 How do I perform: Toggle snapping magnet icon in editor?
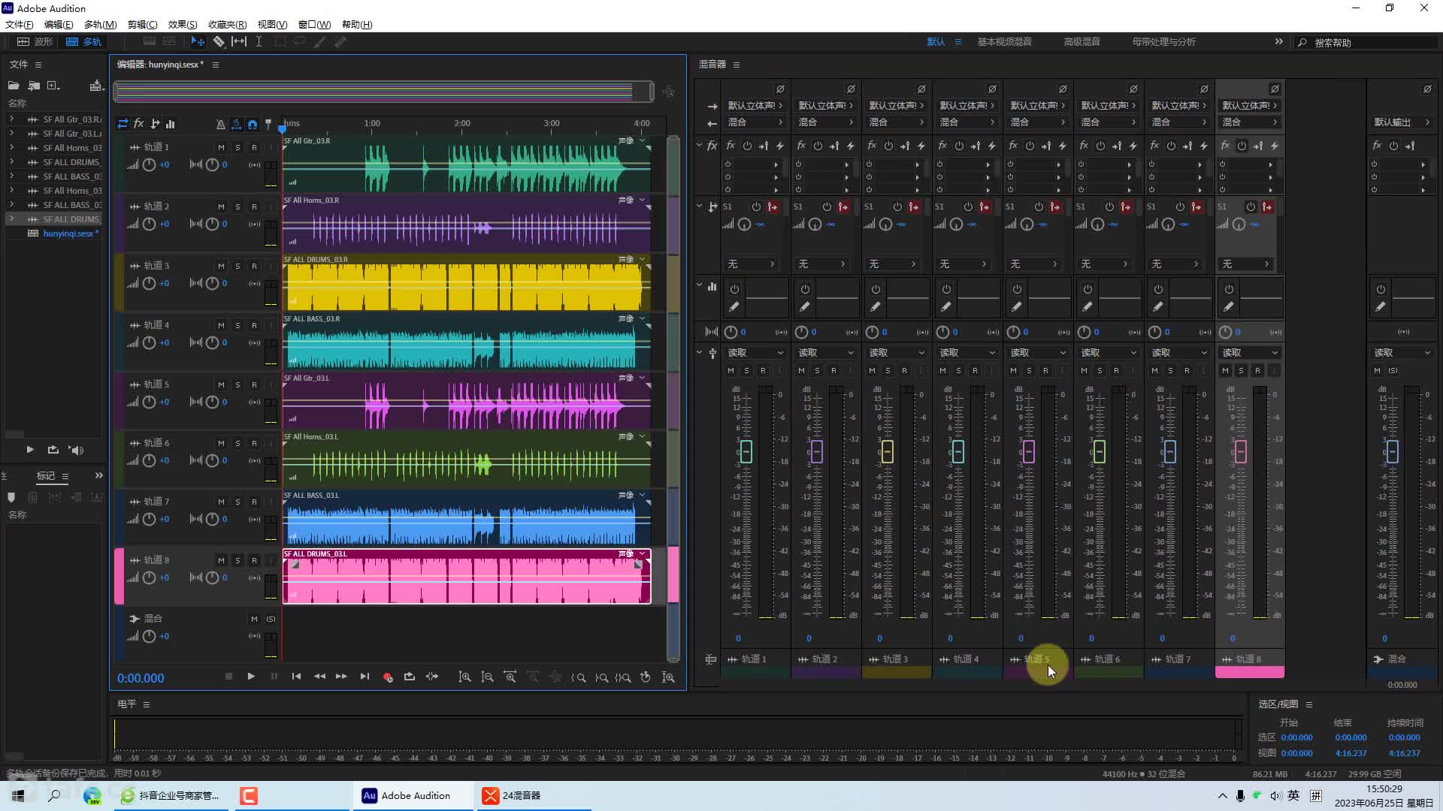(253, 124)
